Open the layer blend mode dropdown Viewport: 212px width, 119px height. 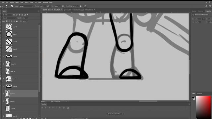click(9, 18)
